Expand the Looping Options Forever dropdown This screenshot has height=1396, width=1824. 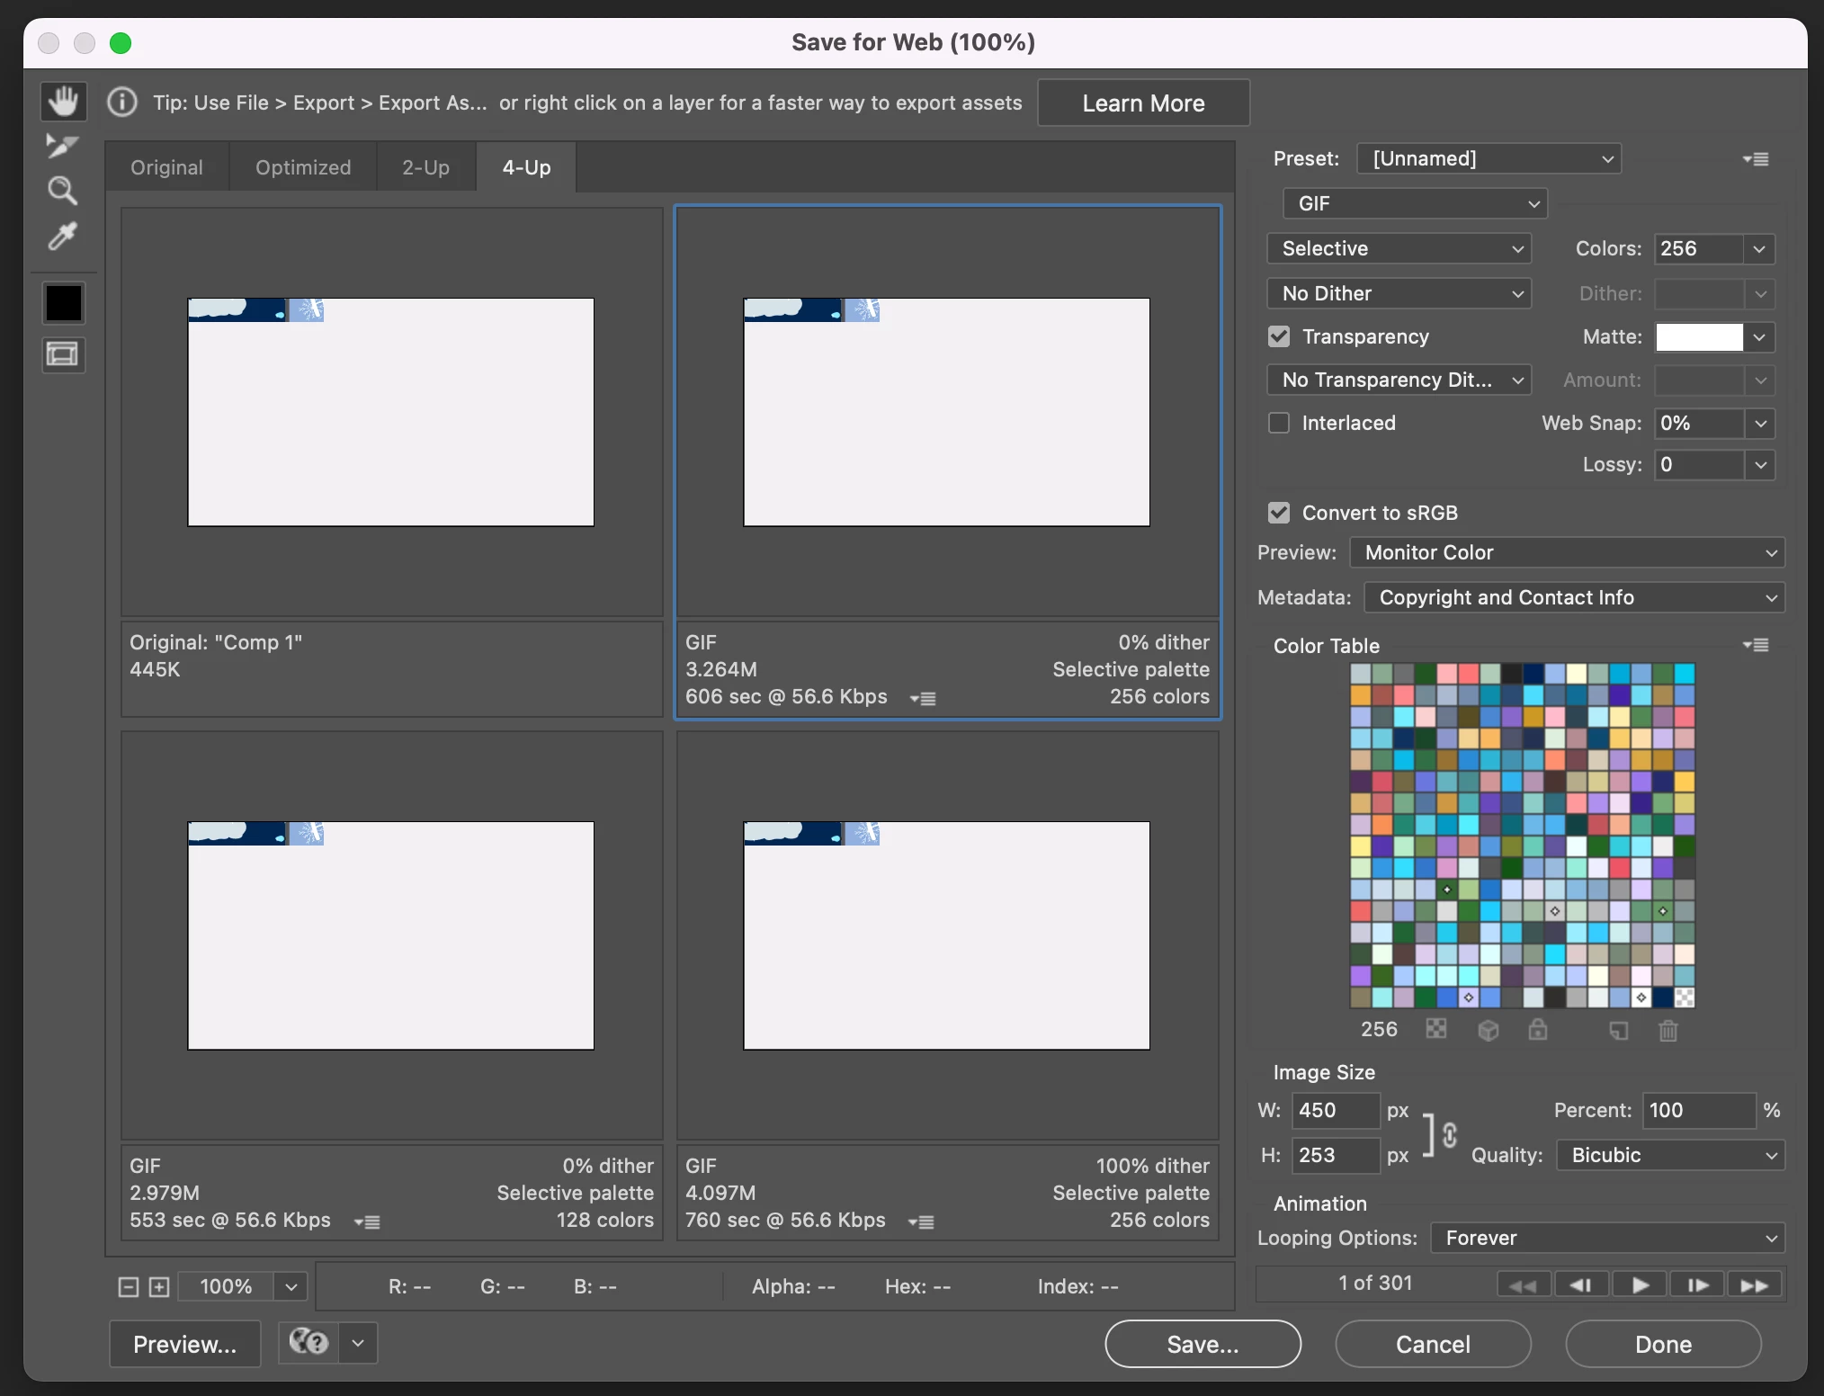[1607, 1238]
